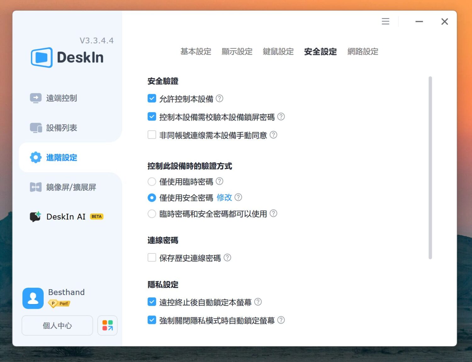Click the 個人中心 button
Screen dimensions: 472x362
tap(57, 325)
